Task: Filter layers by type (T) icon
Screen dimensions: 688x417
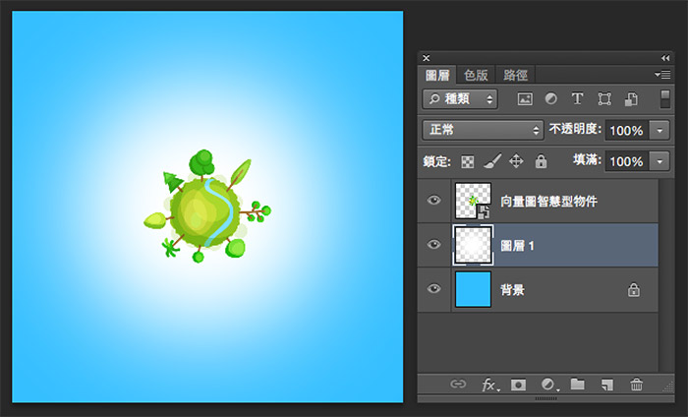Action: [578, 99]
